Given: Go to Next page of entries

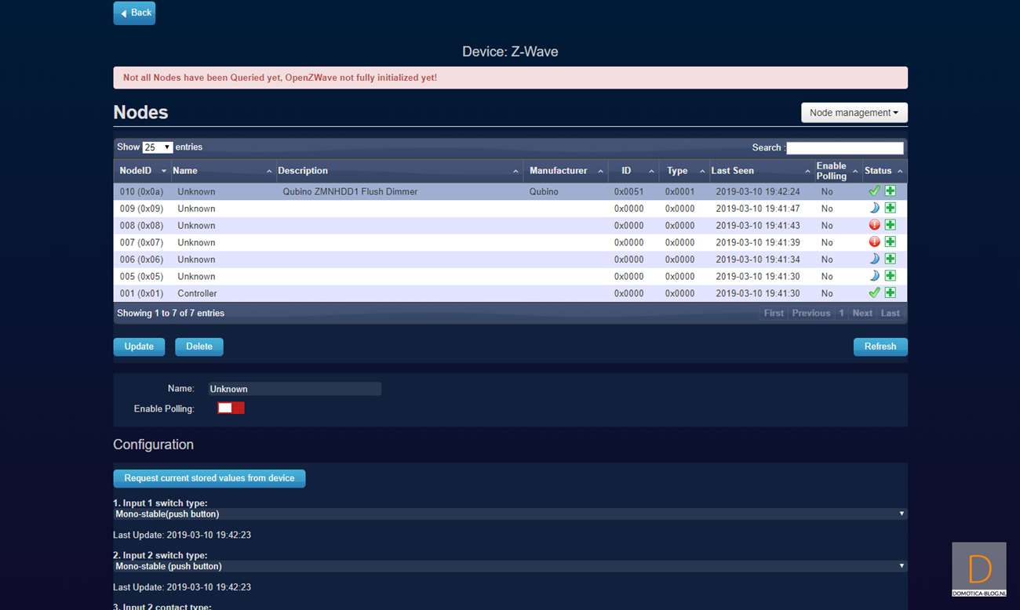Looking at the screenshot, I should tap(862, 313).
